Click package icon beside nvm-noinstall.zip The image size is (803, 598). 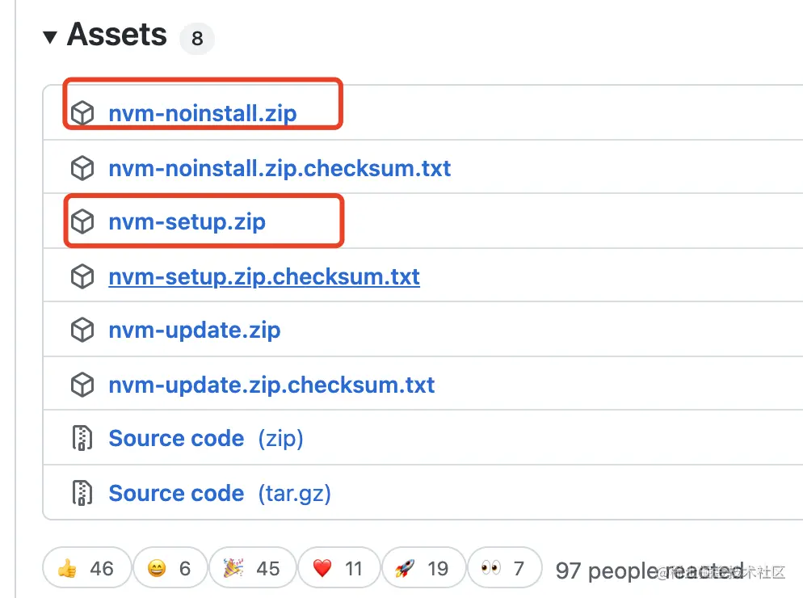pos(82,113)
